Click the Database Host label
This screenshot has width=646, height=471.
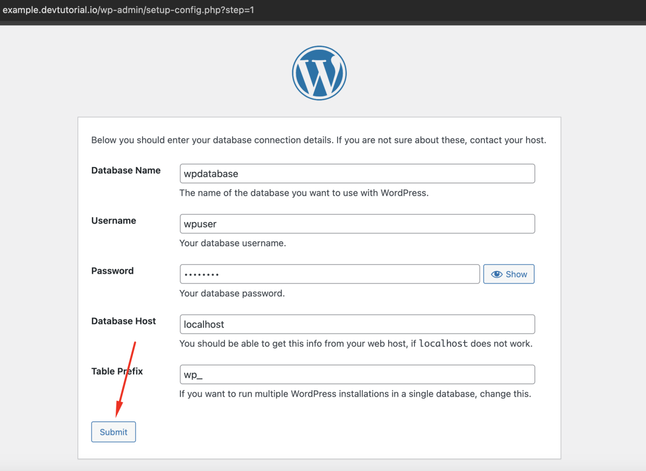tap(123, 321)
